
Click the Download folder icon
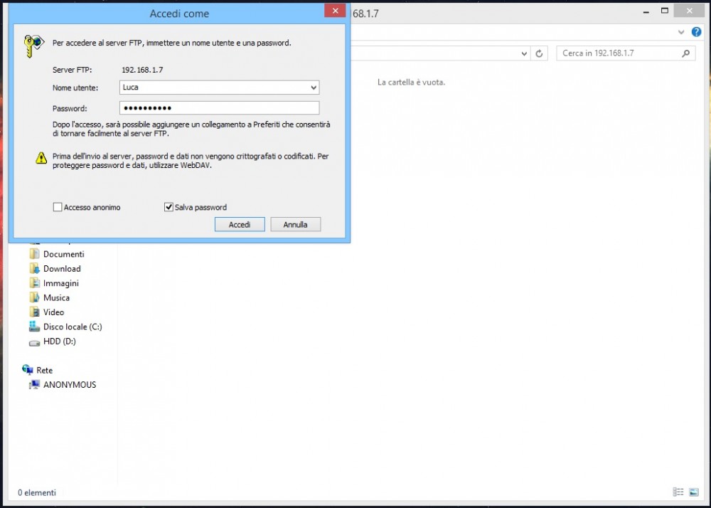point(34,268)
